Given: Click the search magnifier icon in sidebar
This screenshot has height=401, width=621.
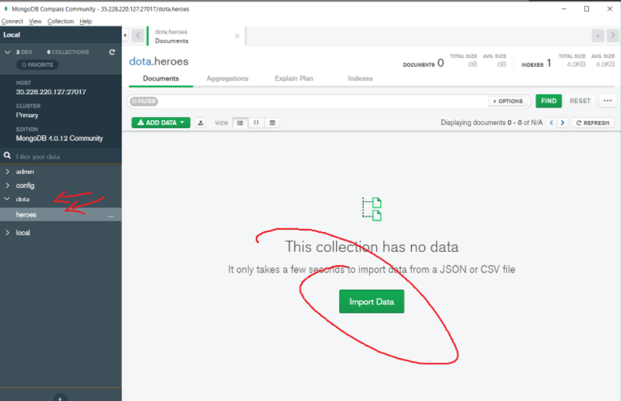Looking at the screenshot, I should pos(7,156).
